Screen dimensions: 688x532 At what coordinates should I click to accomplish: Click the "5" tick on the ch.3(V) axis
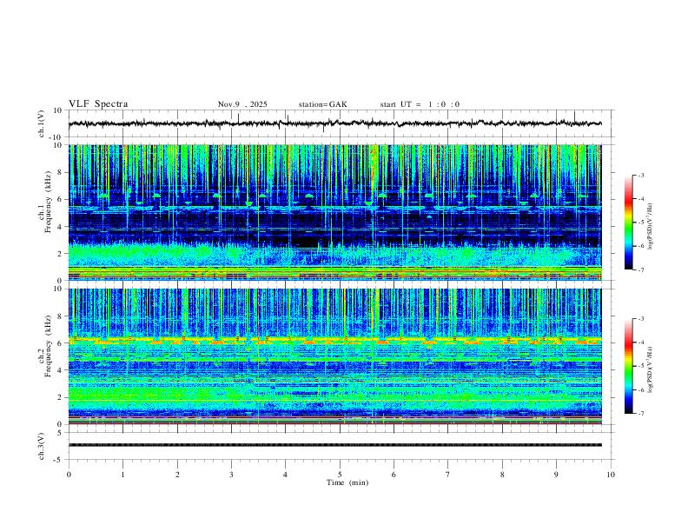click(60, 433)
